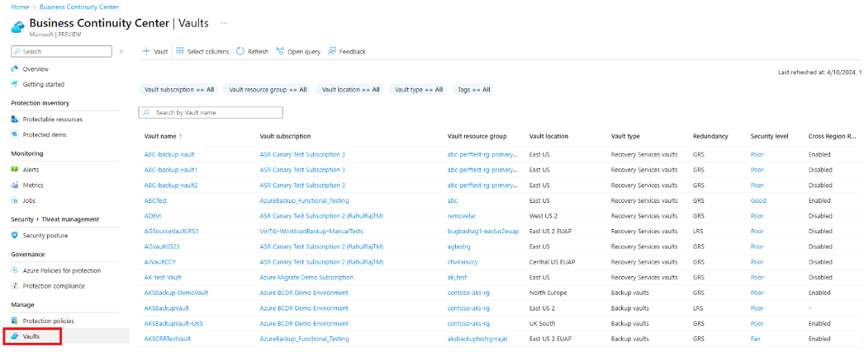The width and height of the screenshot is (864, 352).
Task: Click North Europe location cell
Action: (x=548, y=293)
